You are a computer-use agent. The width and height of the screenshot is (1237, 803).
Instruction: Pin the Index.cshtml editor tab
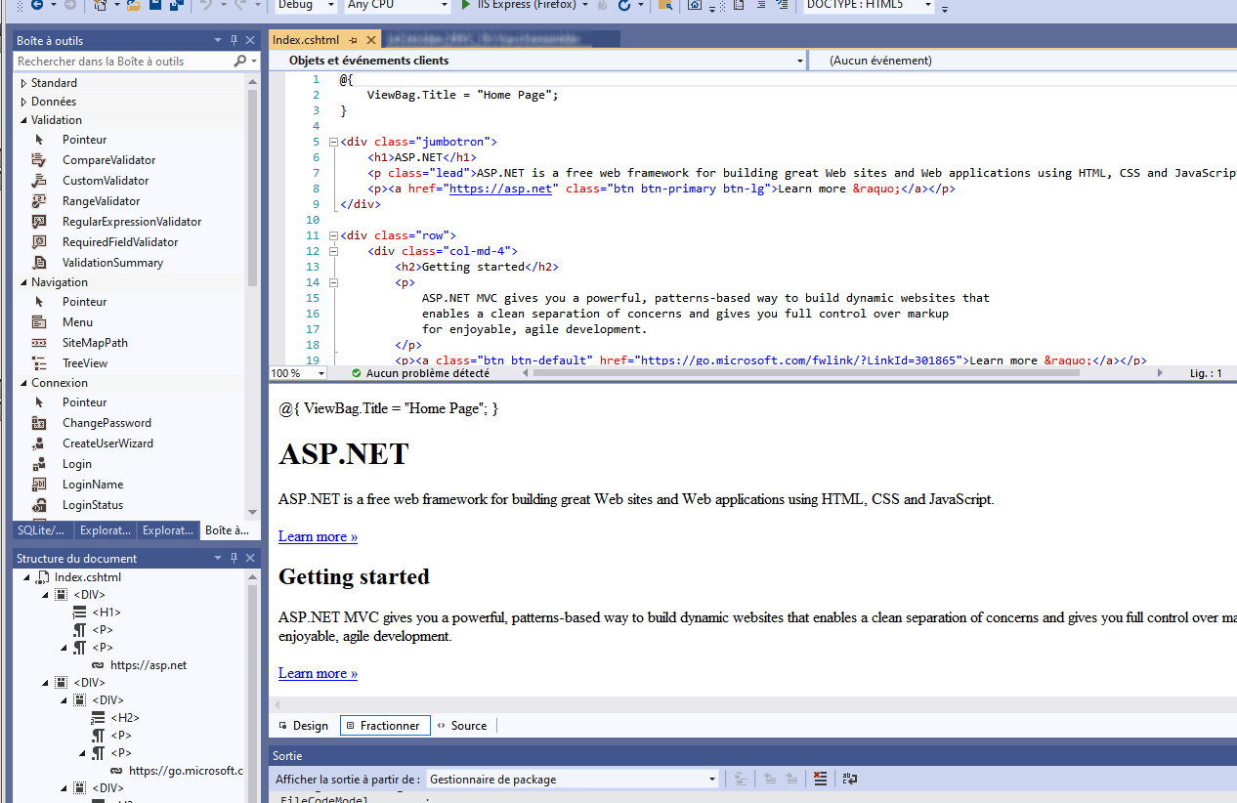(x=354, y=40)
